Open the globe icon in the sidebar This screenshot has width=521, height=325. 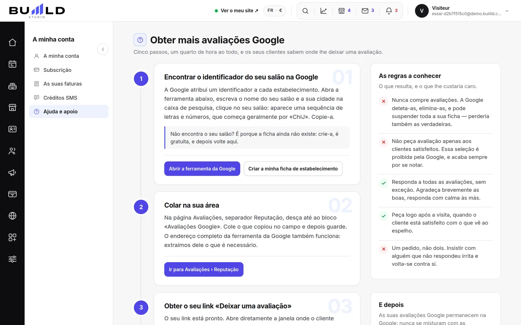tap(12, 216)
